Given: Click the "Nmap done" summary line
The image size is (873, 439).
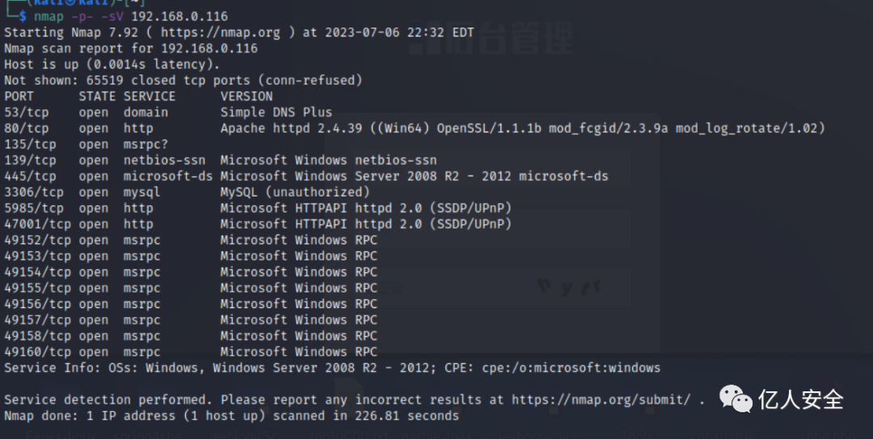Looking at the screenshot, I should point(232,416).
